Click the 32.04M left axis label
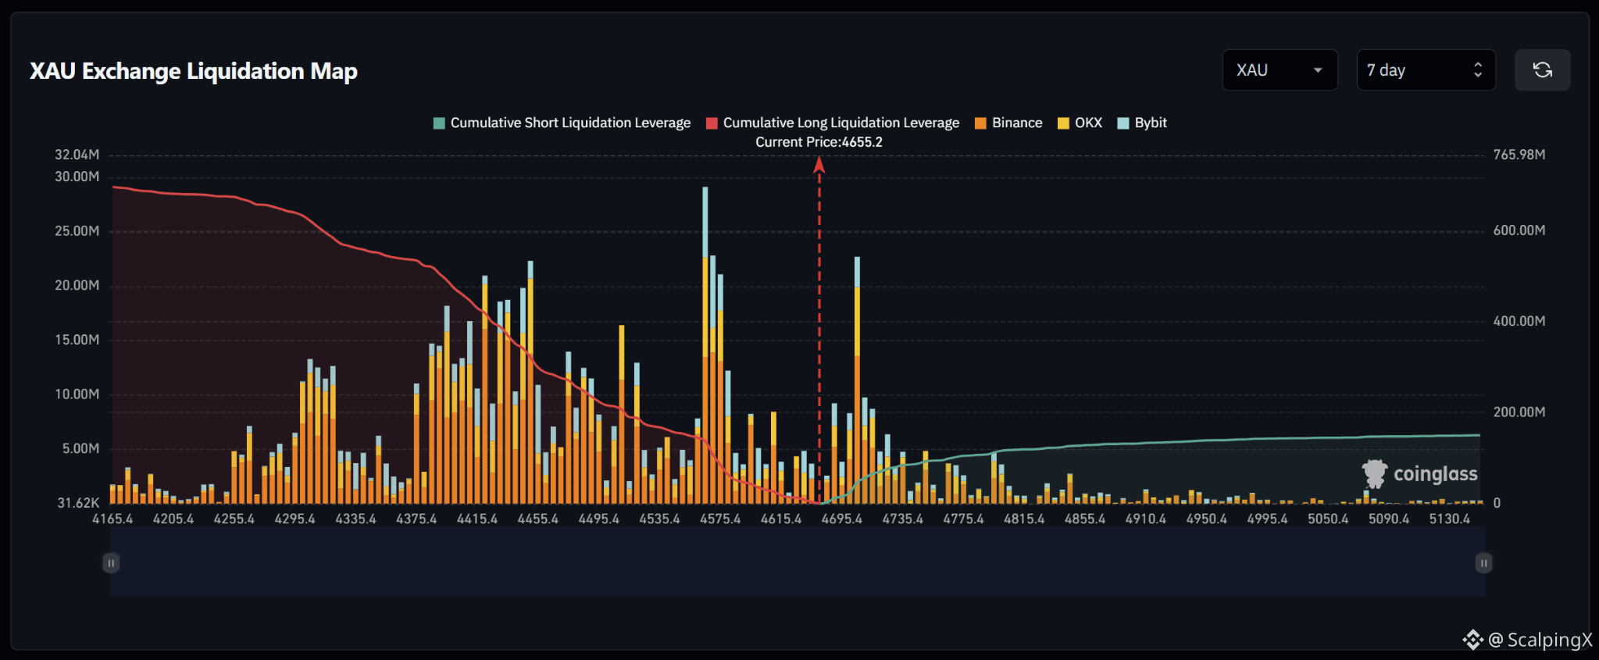The image size is (1599, 660). pyautogui.click(x=77, y=155)
